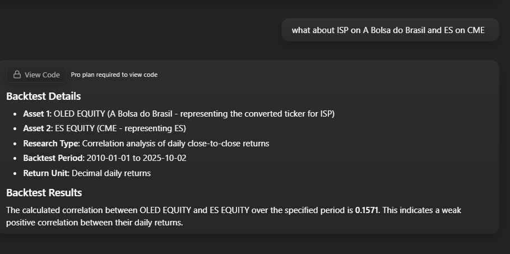Click the Decimal daily returns text
510x254 pixels.
tap(112, 173)
